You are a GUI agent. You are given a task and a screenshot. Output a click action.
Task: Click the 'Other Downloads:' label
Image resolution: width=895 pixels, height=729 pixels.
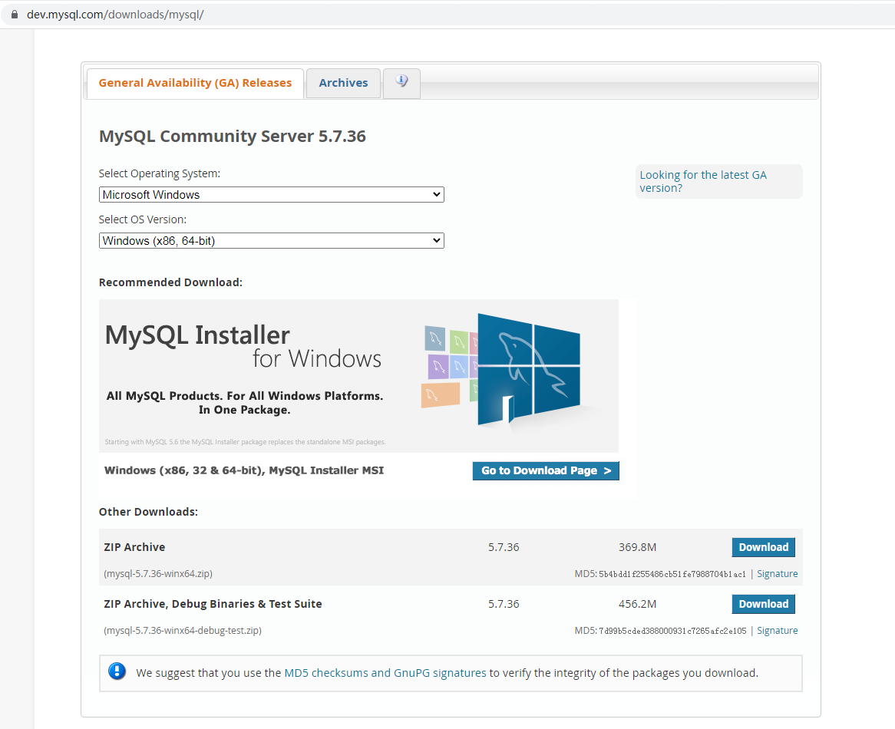(x=148, y=512)
